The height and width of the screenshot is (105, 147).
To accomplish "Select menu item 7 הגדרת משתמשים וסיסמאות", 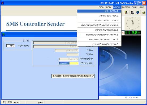I will (x=99, y=40).
